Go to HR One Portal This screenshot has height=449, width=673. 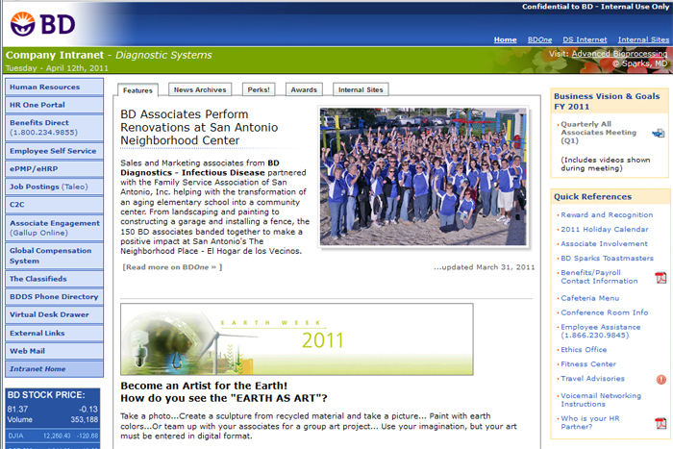point(54,105)
